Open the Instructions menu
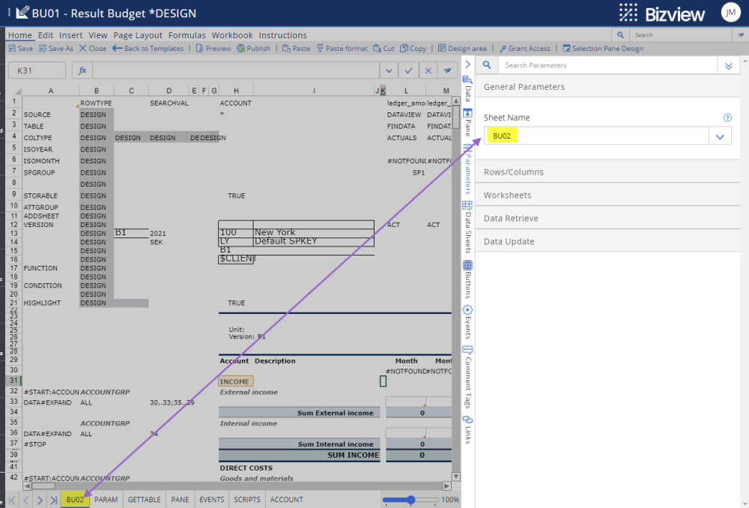The height and width of the screenshot is (508, 749). (283, 35)
